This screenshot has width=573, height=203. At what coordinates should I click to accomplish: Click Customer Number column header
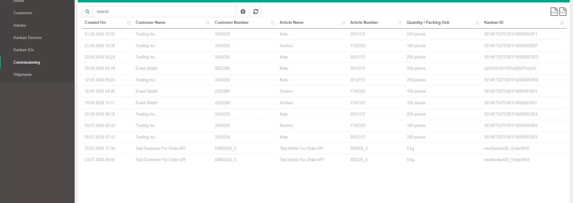232,22
